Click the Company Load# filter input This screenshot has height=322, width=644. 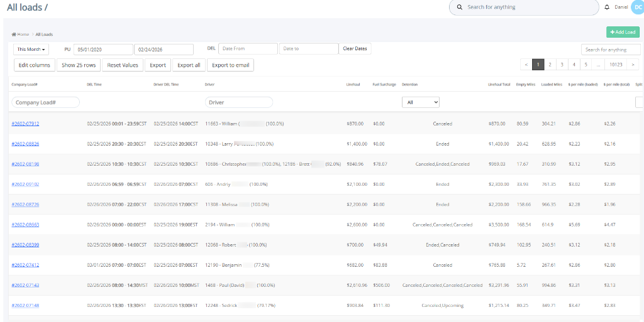tap(45, 102)
